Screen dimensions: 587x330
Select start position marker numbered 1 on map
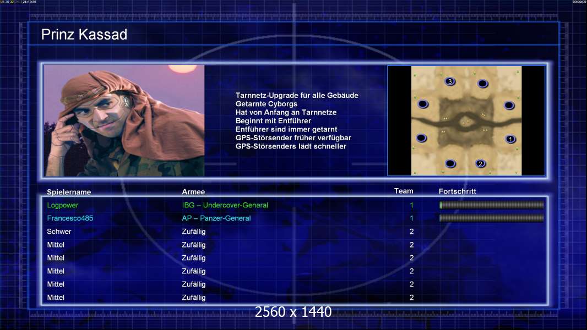pyautogui.click(x=510, y=139)
